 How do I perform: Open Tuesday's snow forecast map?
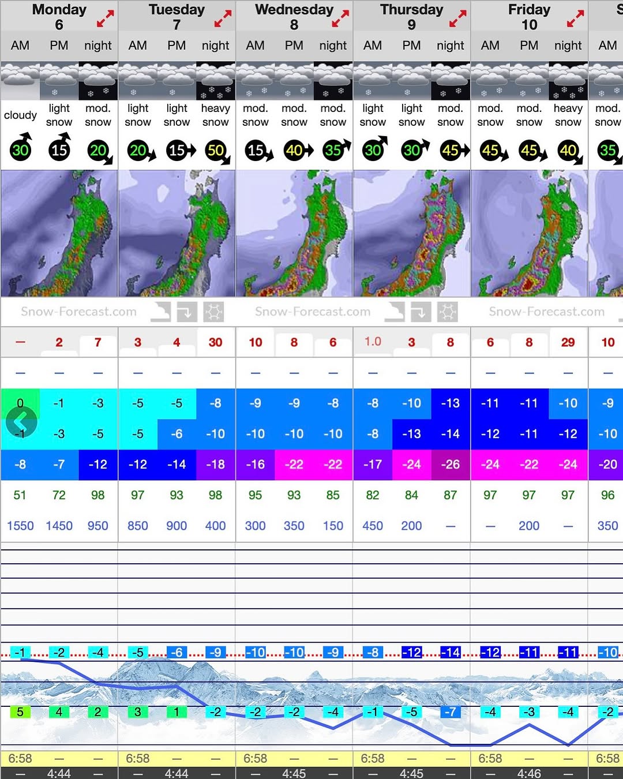click(177, 233)
